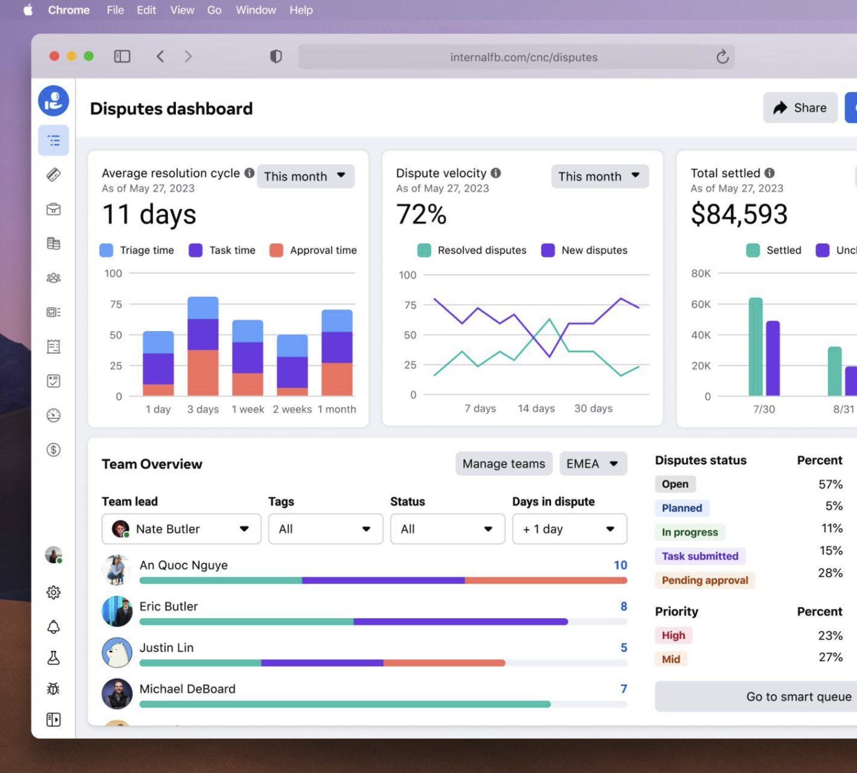Open the View menu in menu bar
Screen dimensions: 857x773
click(182, 10)
